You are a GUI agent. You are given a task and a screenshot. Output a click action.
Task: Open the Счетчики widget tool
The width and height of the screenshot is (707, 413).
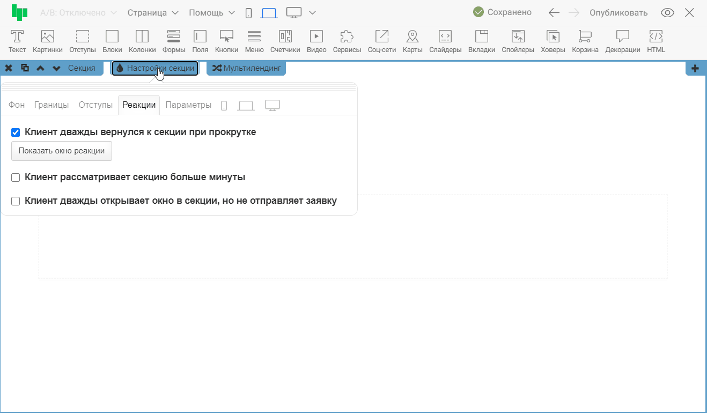(285, 37)
